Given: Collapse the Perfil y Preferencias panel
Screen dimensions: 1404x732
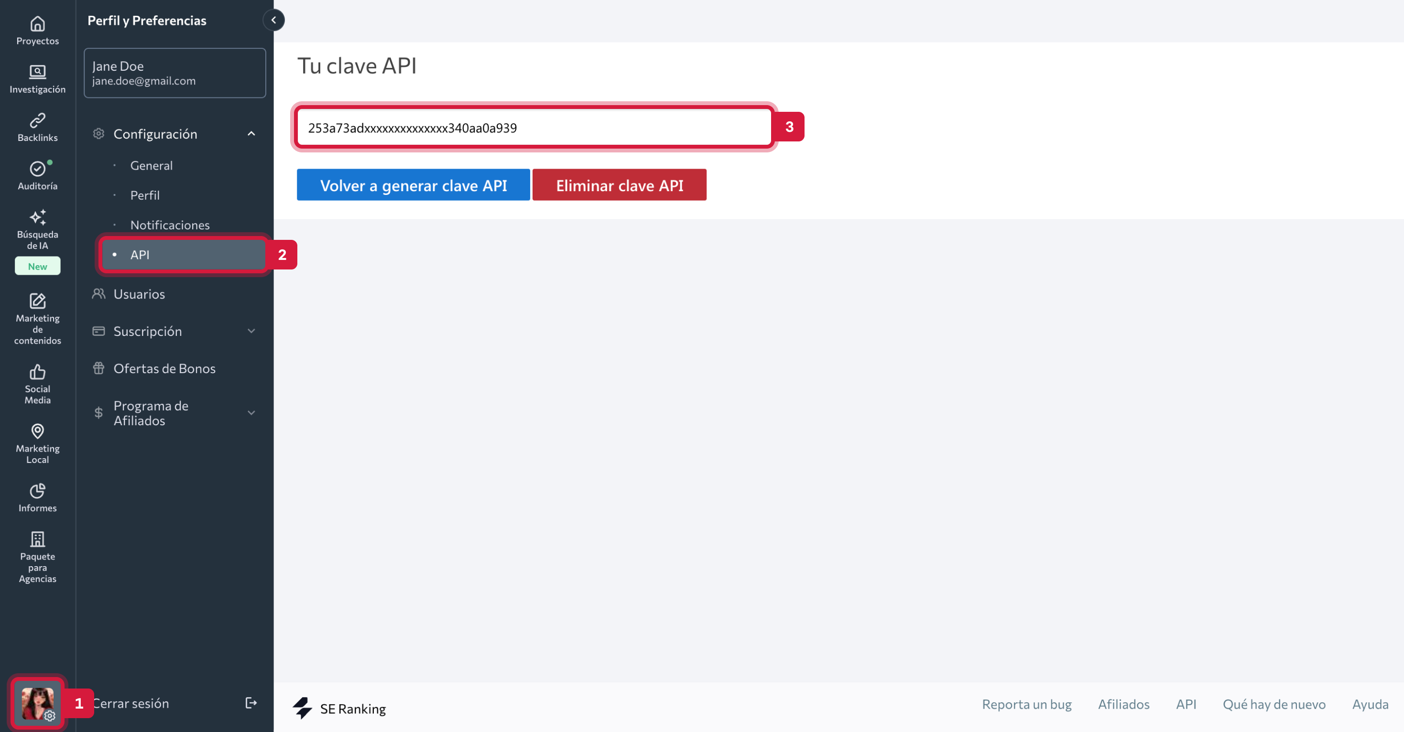Looking at the screenshot, I should [x=273, y=20].
